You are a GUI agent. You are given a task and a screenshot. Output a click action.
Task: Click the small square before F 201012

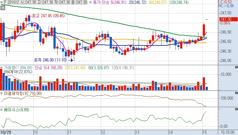click(2, 2)
